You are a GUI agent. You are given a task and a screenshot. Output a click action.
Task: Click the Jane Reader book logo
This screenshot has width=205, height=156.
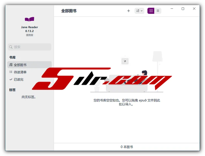(29, 19)
